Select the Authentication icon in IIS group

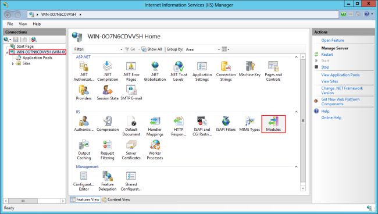[84, 124]
